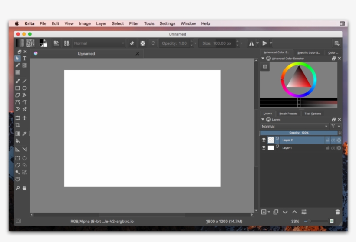Select the Fill bucket tool
356x242 pixels.
tap(17, 141)
